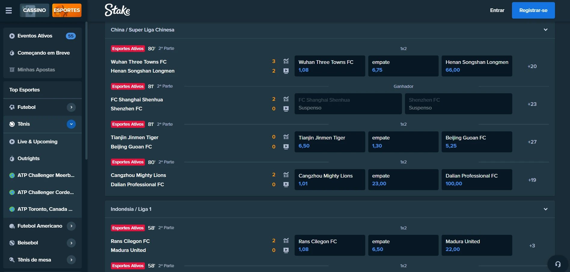Show +3 more markets for Rans Cilegon match
The width and height of the screenshot is (570, 272).
(x=532, y=246)
